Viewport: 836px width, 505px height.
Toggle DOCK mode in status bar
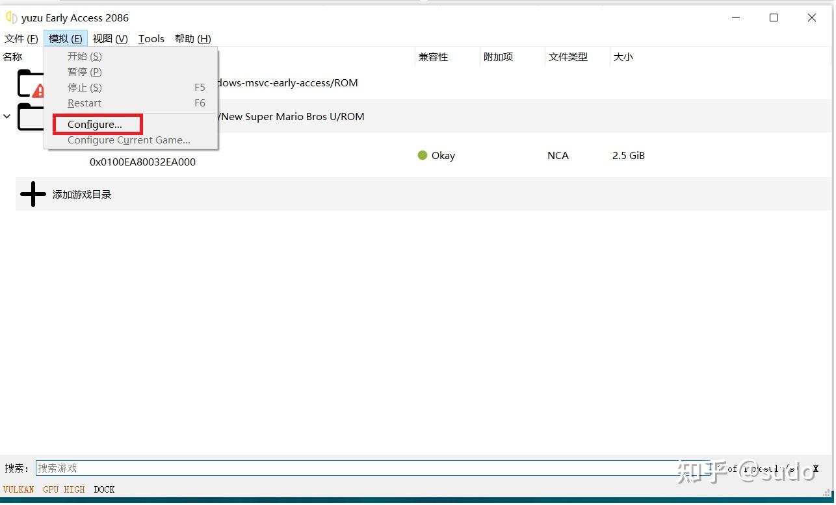[104, 489]
